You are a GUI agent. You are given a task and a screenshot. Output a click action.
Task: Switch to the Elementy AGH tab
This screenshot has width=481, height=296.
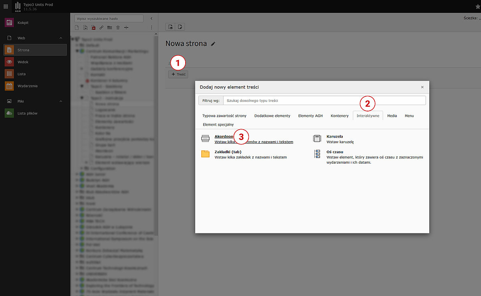pos(310,116)
